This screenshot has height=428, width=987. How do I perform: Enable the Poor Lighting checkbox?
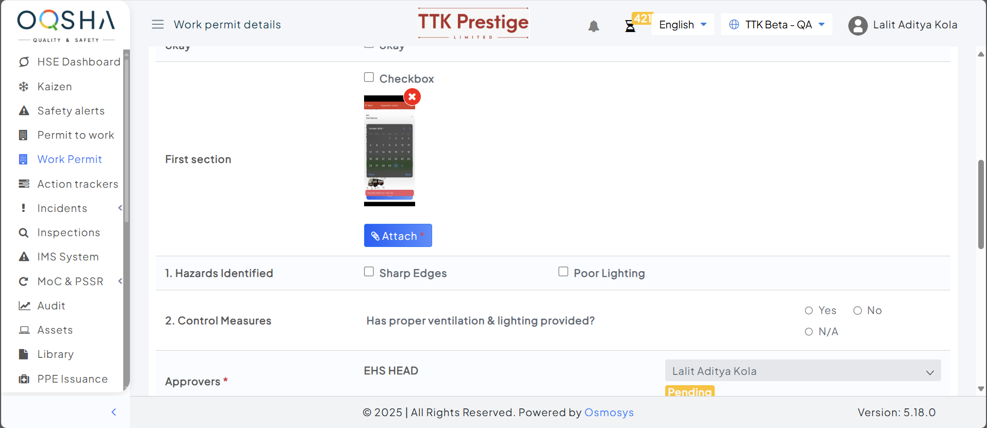tap(563, 272)
